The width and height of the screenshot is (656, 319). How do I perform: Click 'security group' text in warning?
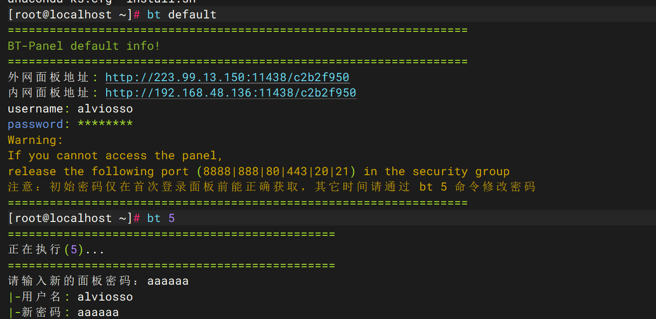[461, 171]
